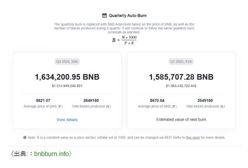248x168 pixels.
Task: Click the burn formula B equation
Action: (x=124, y=40)
